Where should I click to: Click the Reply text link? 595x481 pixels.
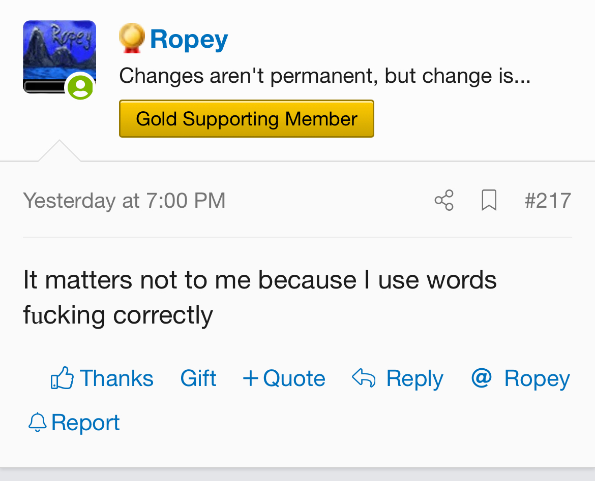pyautogui.click(x=414, y=378)
